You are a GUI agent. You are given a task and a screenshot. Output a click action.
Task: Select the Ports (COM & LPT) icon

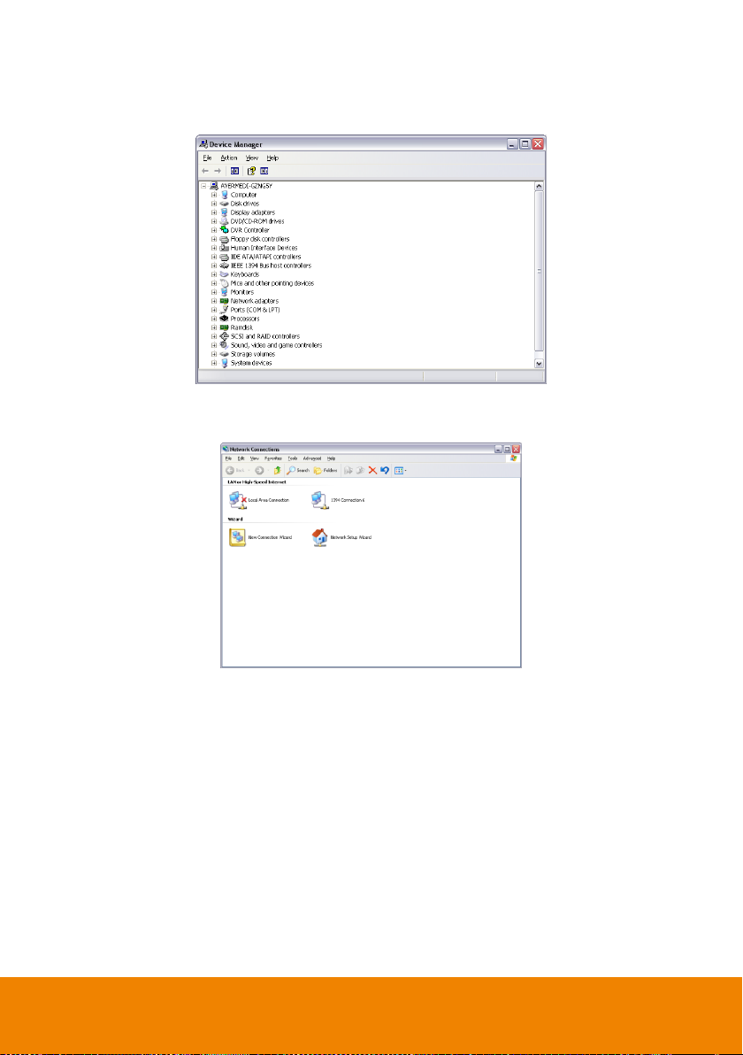225,310
